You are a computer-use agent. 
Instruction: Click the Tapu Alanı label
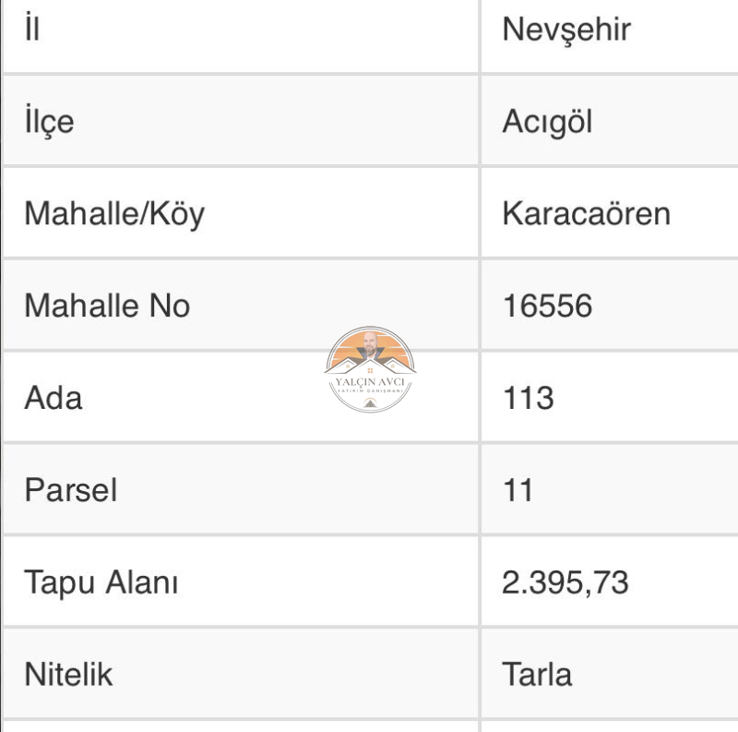(x=101, y=582)
